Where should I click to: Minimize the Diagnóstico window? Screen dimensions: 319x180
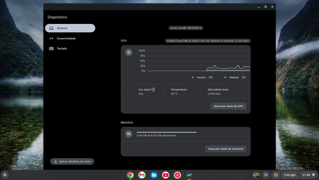(259, 7)
